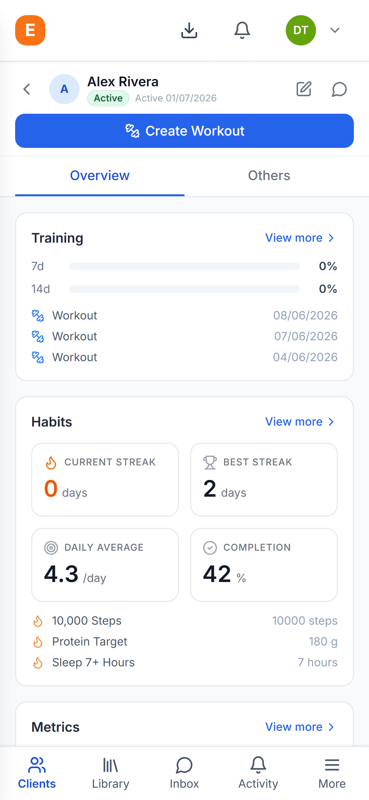The height and width of the screenshot is (800, 369).
Task: Open notifications bell in top bar
Action: [242, 30]
